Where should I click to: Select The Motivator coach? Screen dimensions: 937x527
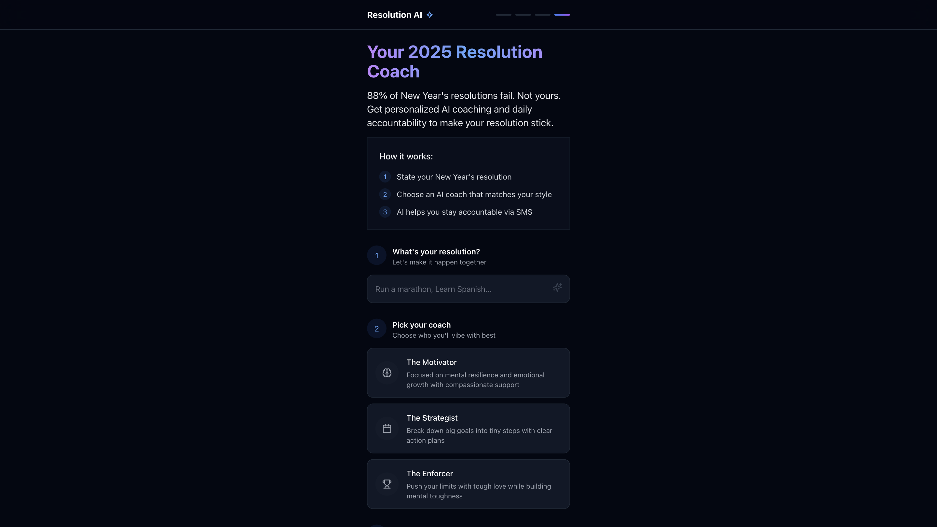pos(468,373)
